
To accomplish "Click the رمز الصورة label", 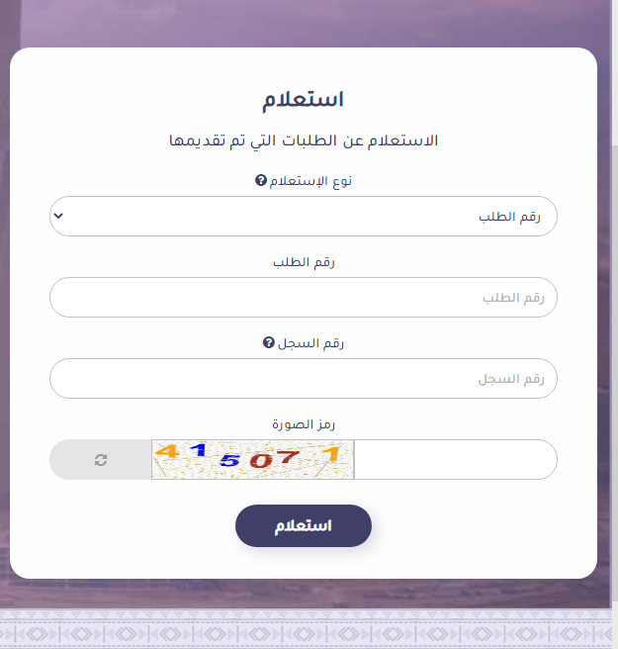I will pos(303,424).
